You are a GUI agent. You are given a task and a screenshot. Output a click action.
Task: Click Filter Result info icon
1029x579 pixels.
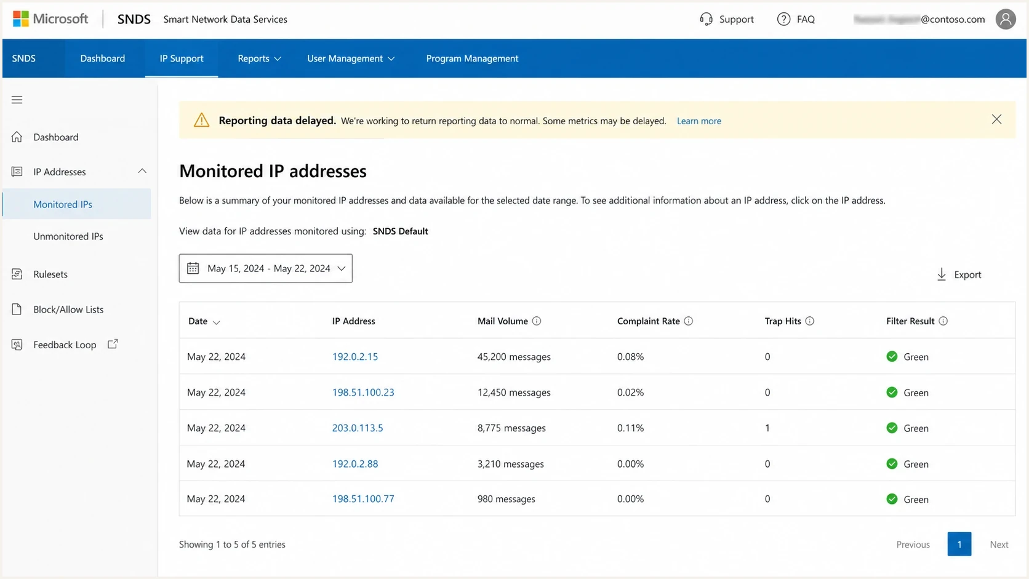[x=943, y=321]
